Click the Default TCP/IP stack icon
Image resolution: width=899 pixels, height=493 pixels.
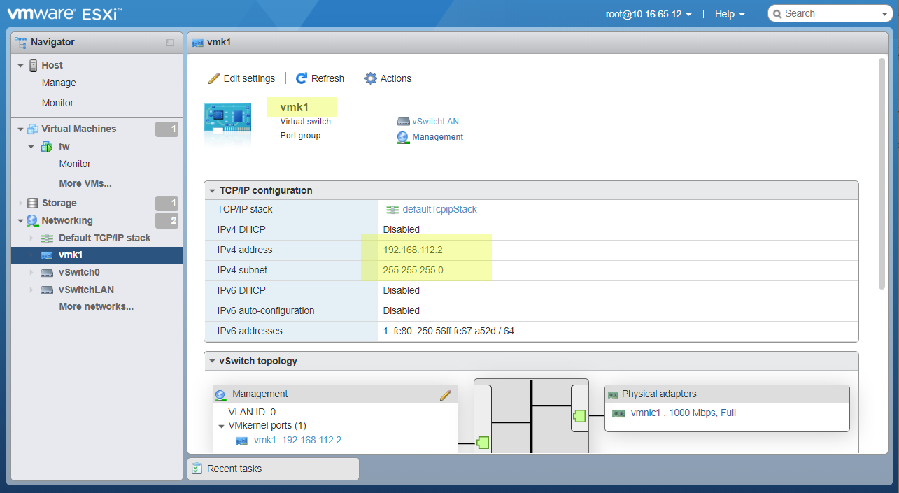tap(47, 238)
